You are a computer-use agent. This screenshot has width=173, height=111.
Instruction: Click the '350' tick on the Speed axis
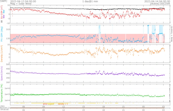[8, 78]
